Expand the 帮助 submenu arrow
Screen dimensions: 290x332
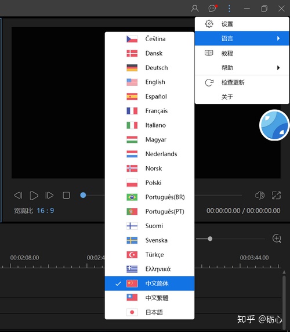[278, 68]
